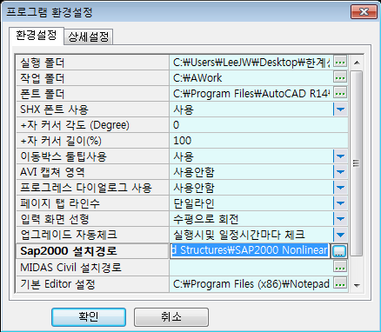Select the 작업 폴더 row label
The image size is (381, 332).
[92, 78]
